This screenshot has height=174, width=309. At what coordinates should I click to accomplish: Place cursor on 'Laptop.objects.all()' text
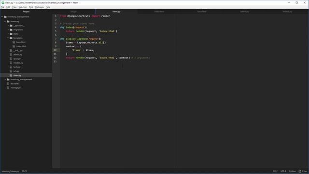click(x=91, y=43)
